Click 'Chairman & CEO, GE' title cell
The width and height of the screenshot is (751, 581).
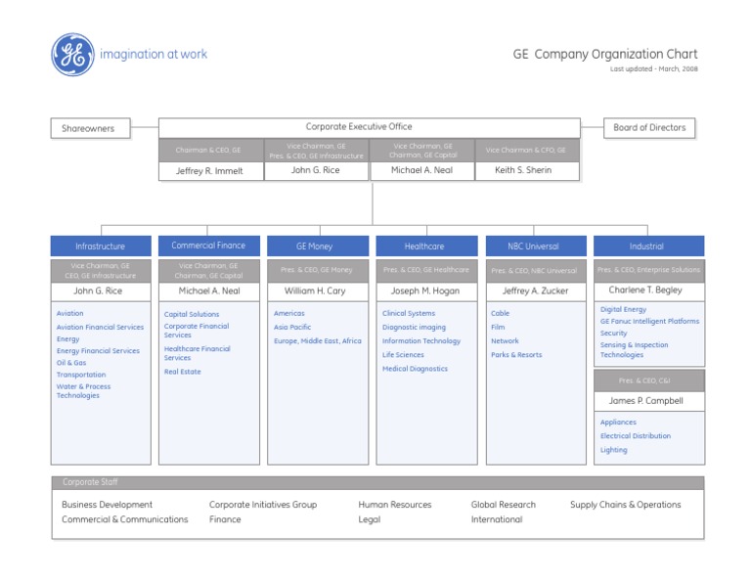[211, 151]
